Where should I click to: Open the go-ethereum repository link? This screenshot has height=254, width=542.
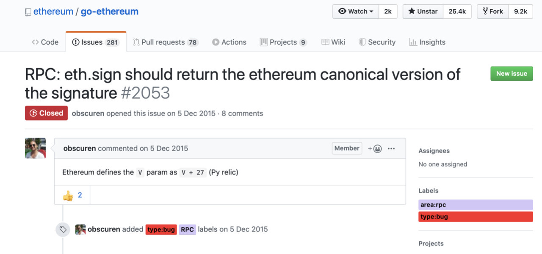point(109,11)
